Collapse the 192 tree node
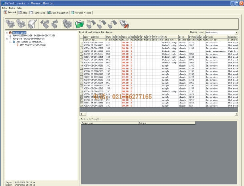 click(10, 42)
